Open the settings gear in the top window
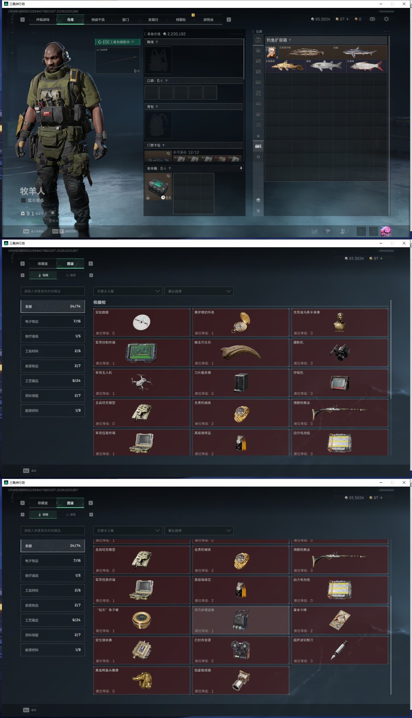Viewport: 412px width, 718px height. 386,19
